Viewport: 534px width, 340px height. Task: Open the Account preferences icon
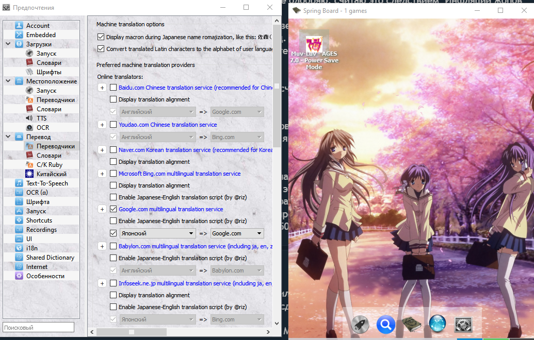[19, 26]
